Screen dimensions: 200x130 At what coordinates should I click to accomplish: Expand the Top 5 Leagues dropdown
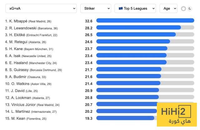click(135, 8)
